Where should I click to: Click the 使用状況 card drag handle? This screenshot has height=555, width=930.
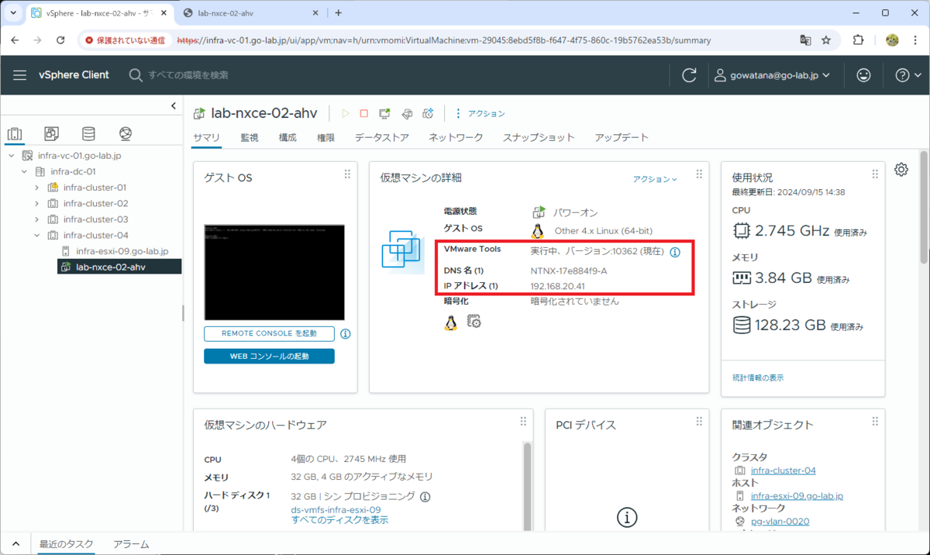click(875, 174)
